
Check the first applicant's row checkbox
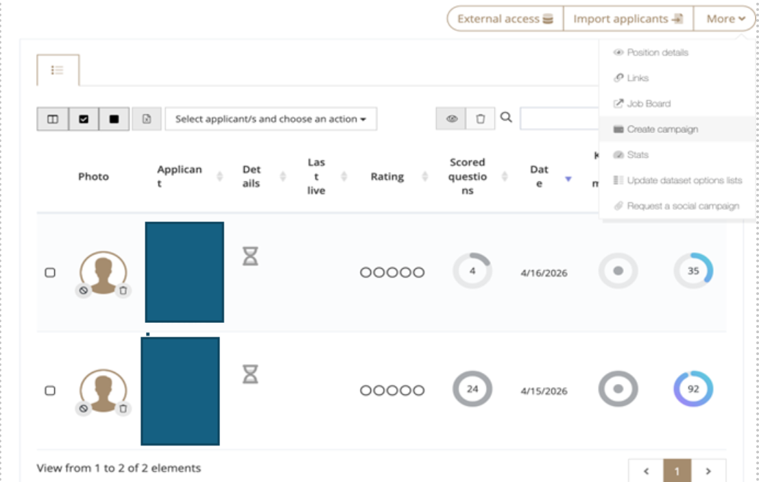coord(50,272)
